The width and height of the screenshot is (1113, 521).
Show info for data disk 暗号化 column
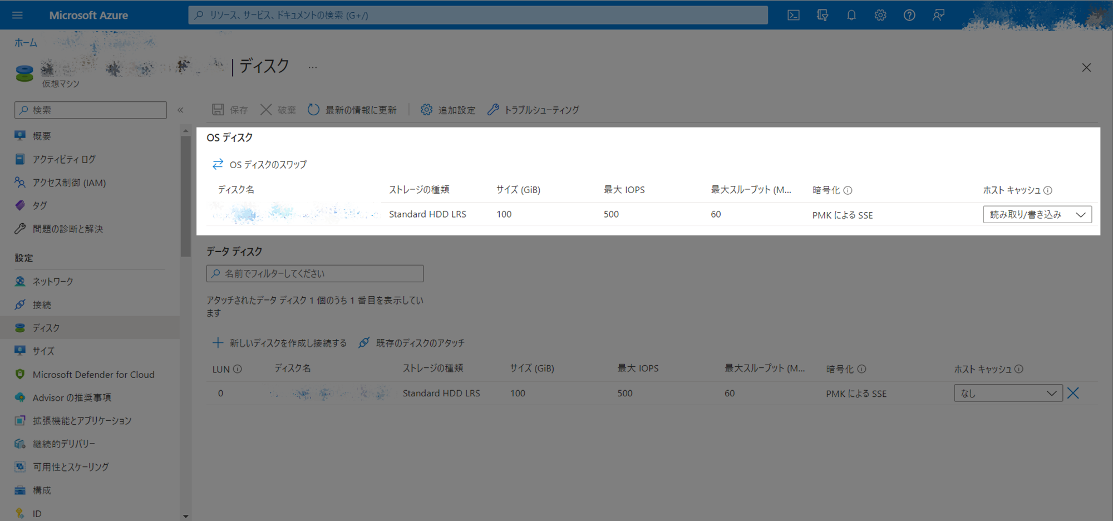861,369
